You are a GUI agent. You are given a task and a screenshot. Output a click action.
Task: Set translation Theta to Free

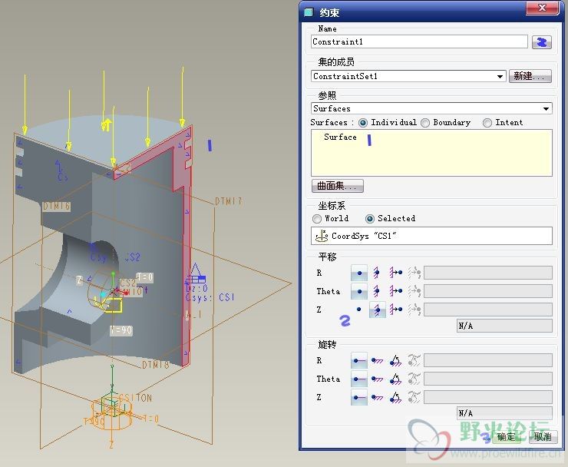pos(359,291)
